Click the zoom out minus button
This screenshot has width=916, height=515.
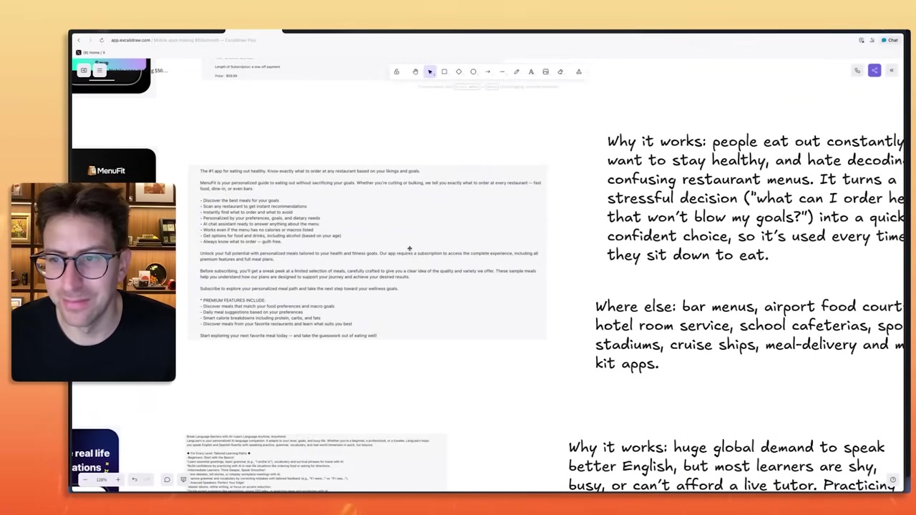tap(84, 480)
